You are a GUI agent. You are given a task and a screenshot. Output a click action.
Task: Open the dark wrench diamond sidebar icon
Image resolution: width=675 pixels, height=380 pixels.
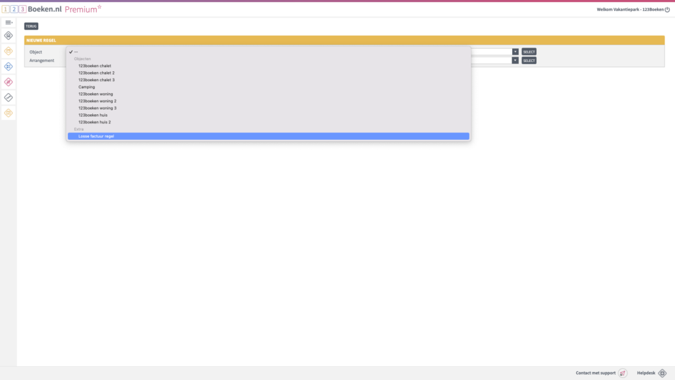(x=9, y=98)
